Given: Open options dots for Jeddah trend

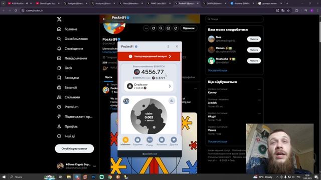Looking at the screenshot, I should point(259,100).
